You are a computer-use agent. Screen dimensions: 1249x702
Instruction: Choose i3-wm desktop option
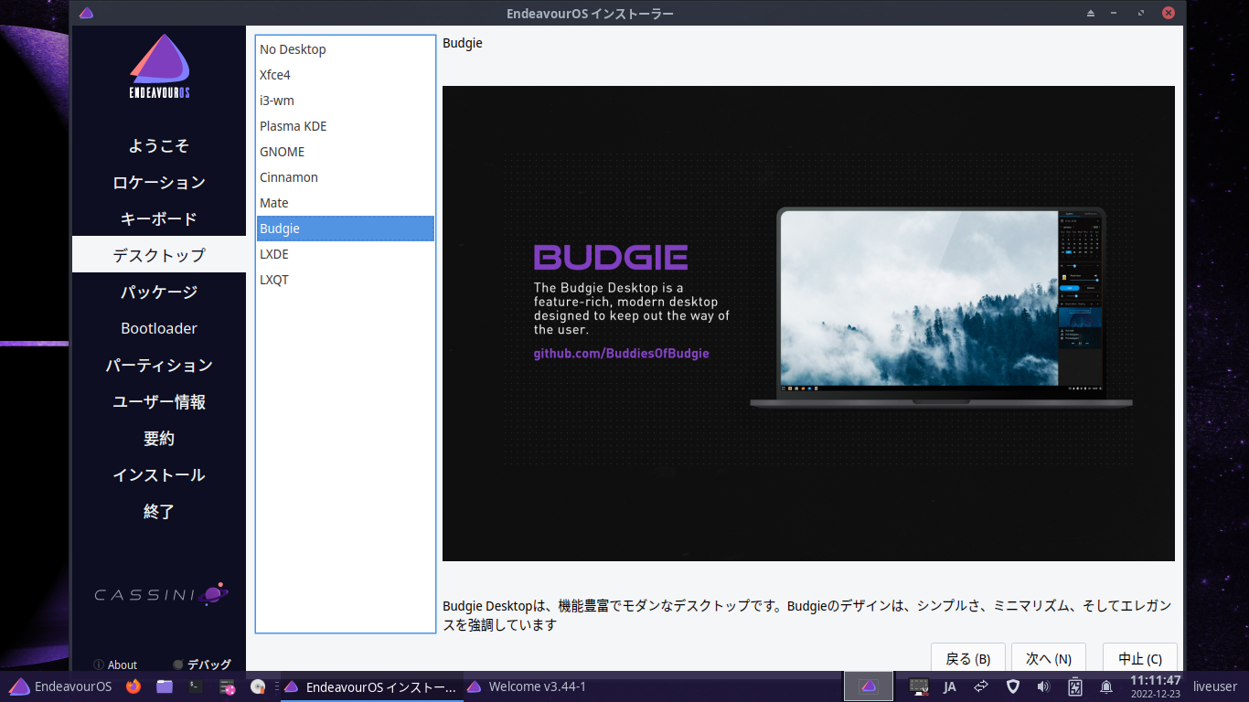coord(345,101)
